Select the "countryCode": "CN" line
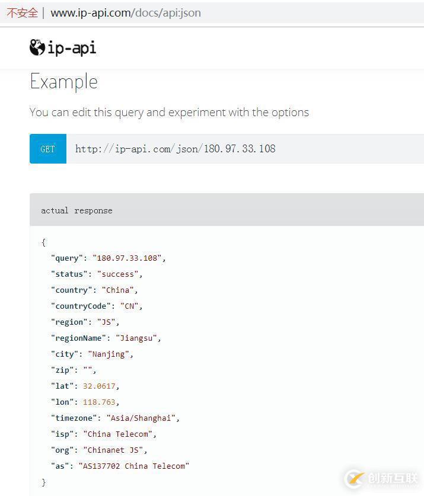 pos(97,306)
